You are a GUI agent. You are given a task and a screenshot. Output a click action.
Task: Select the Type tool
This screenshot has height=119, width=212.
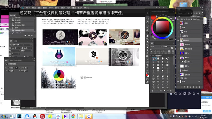click(x=147, y=56)
